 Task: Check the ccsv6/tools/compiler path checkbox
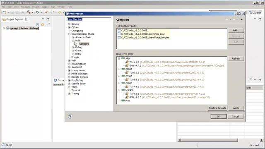click(x=119, y=37)
